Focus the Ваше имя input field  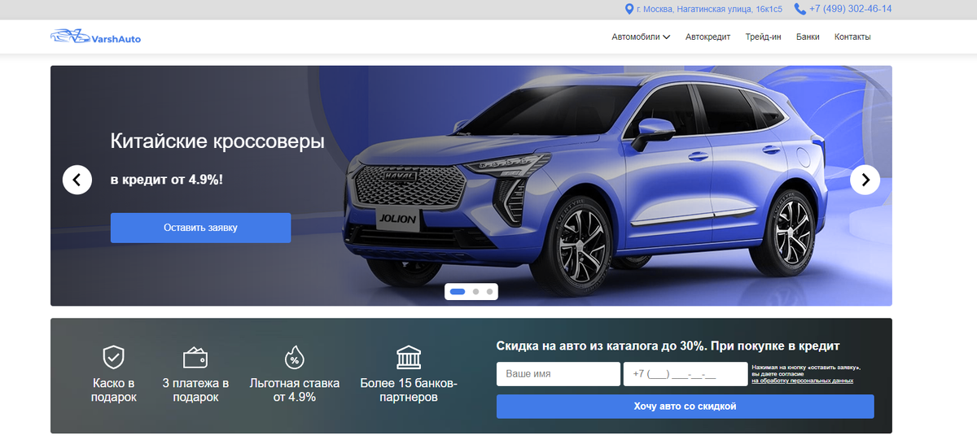click(x=559, y=374)
